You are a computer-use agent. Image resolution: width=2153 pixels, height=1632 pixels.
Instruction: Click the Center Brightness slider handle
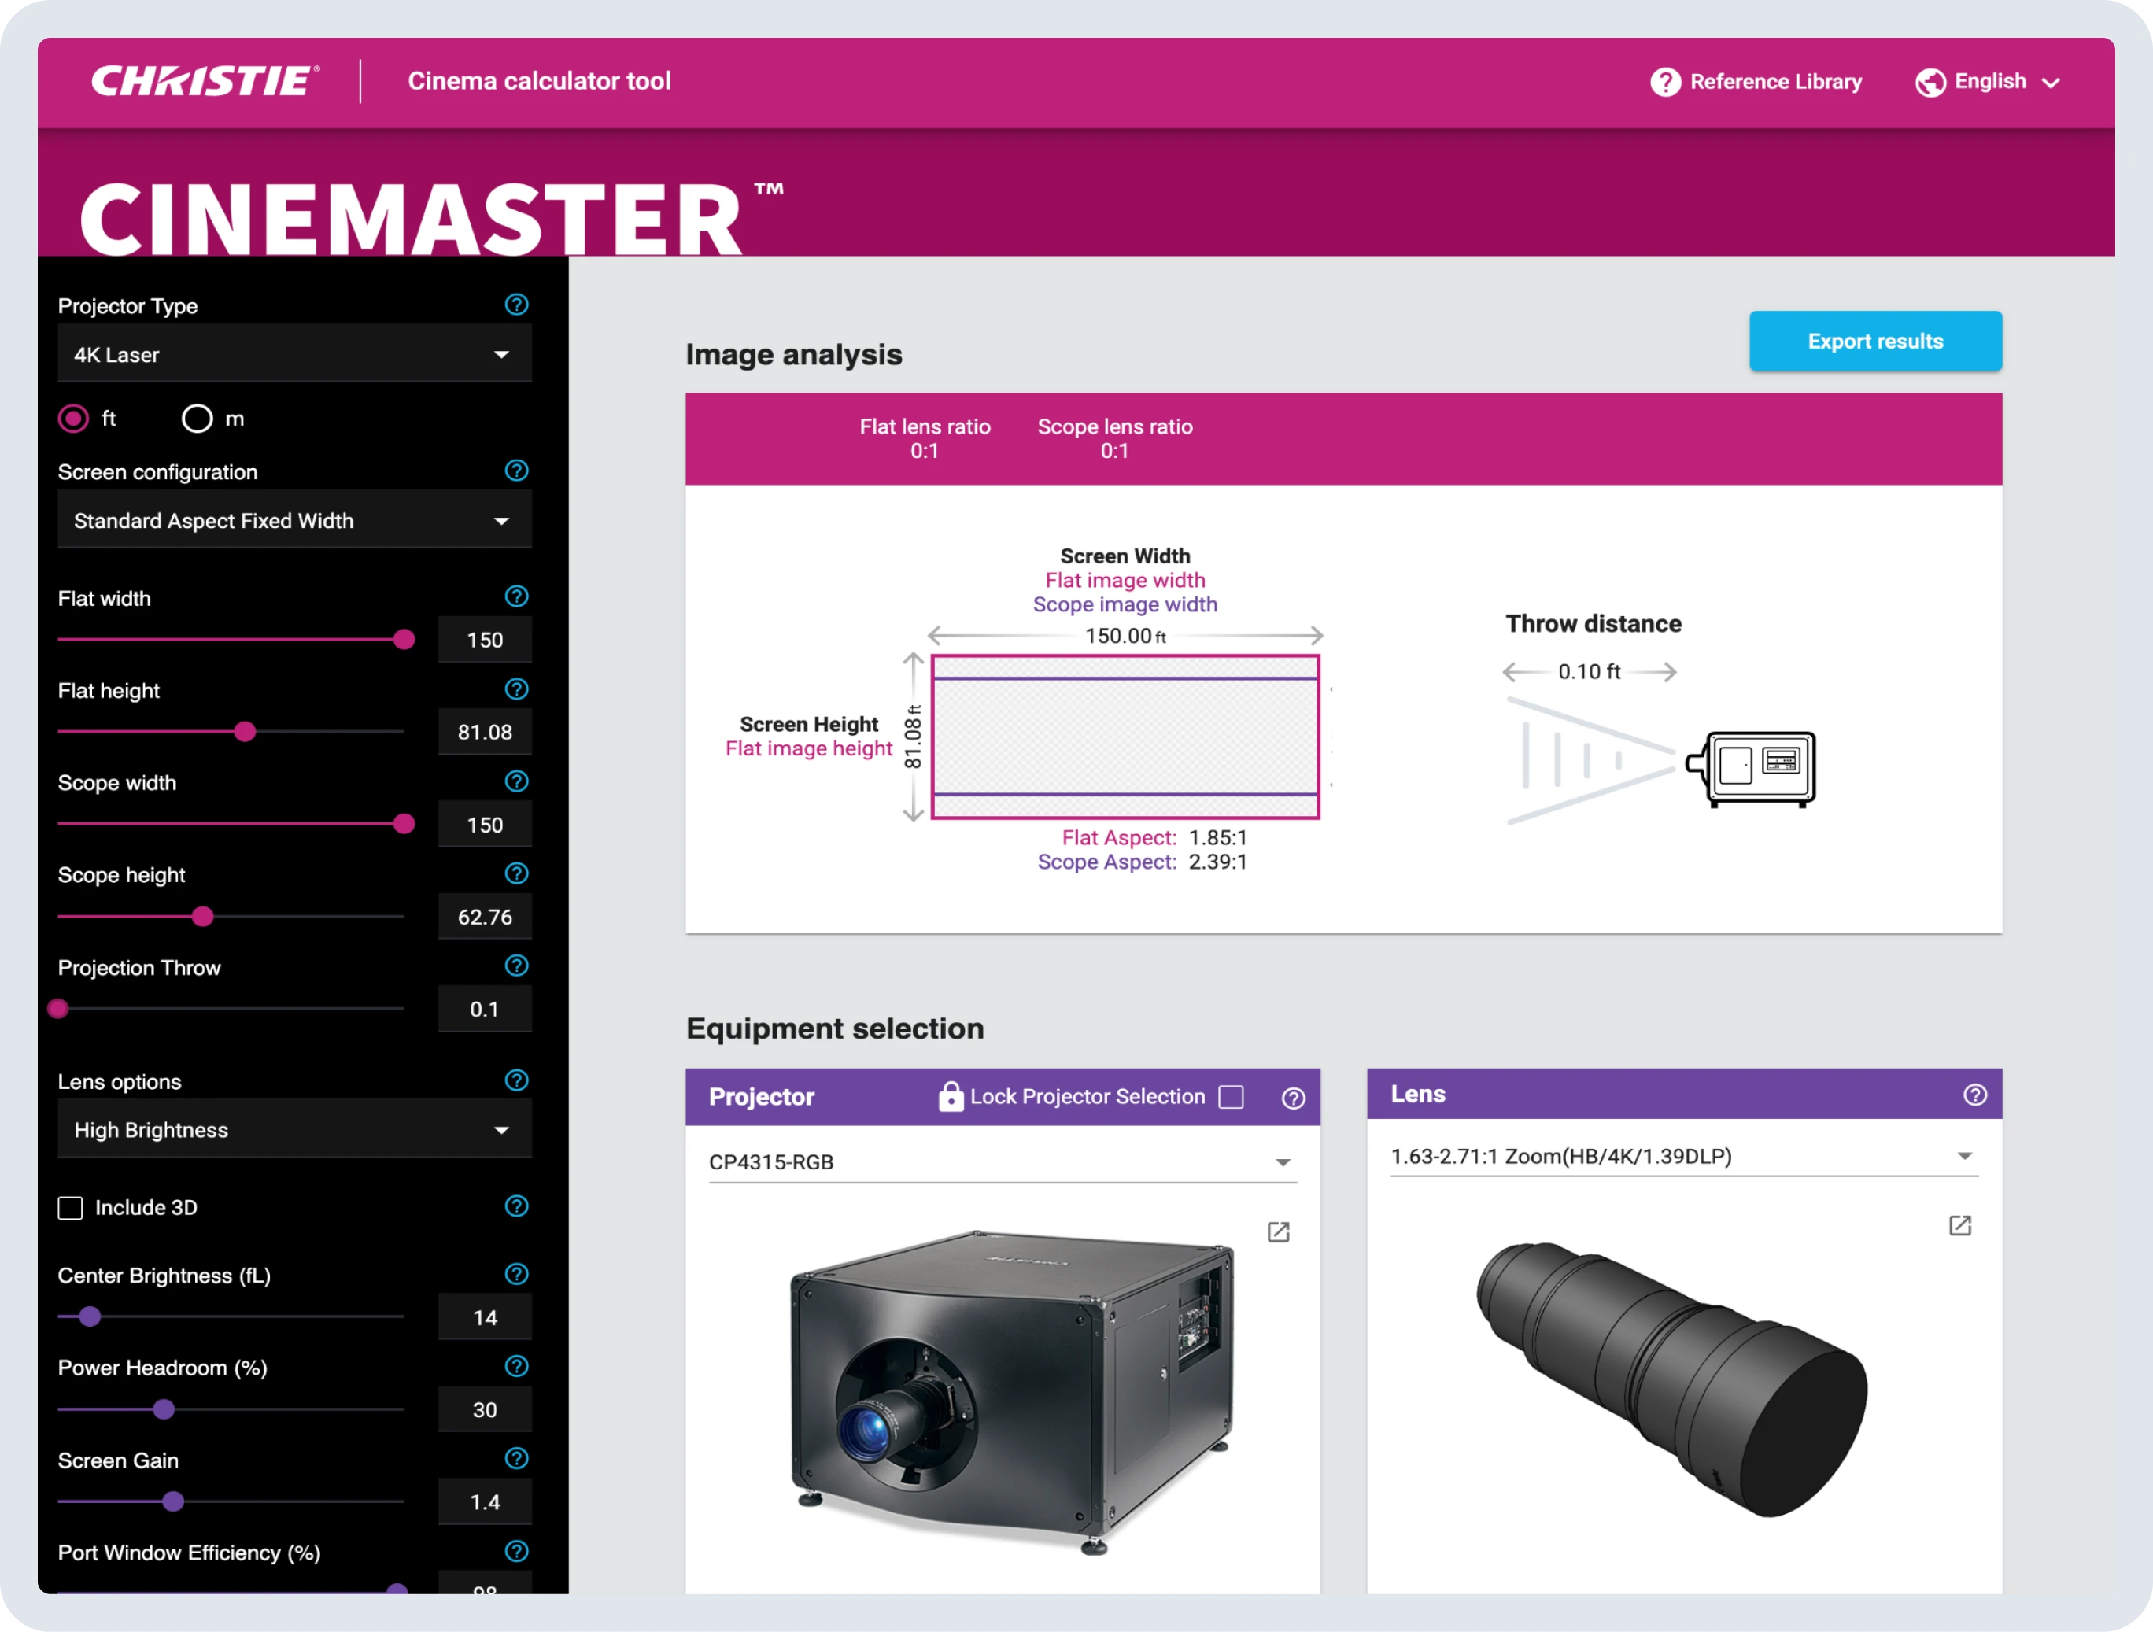pyautogui.click(x=90, y=1316)
